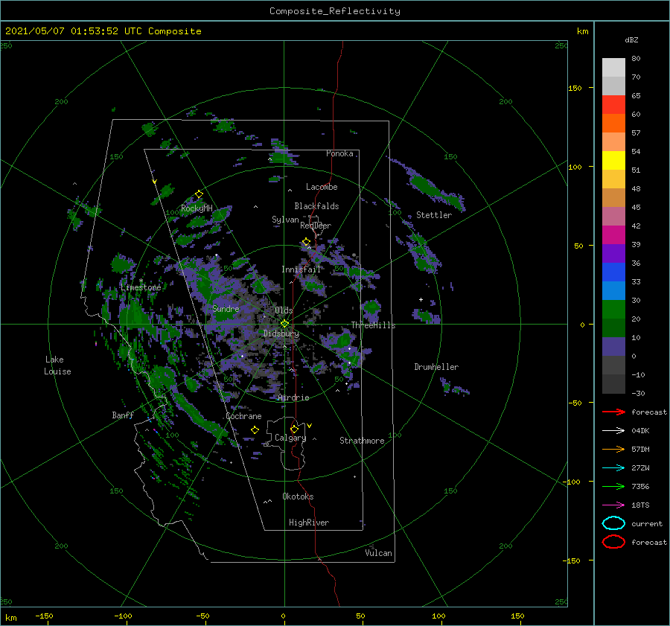Click the -150 tick on bottom axis
This screenshot has height=626, width=670.
[44, 616]
